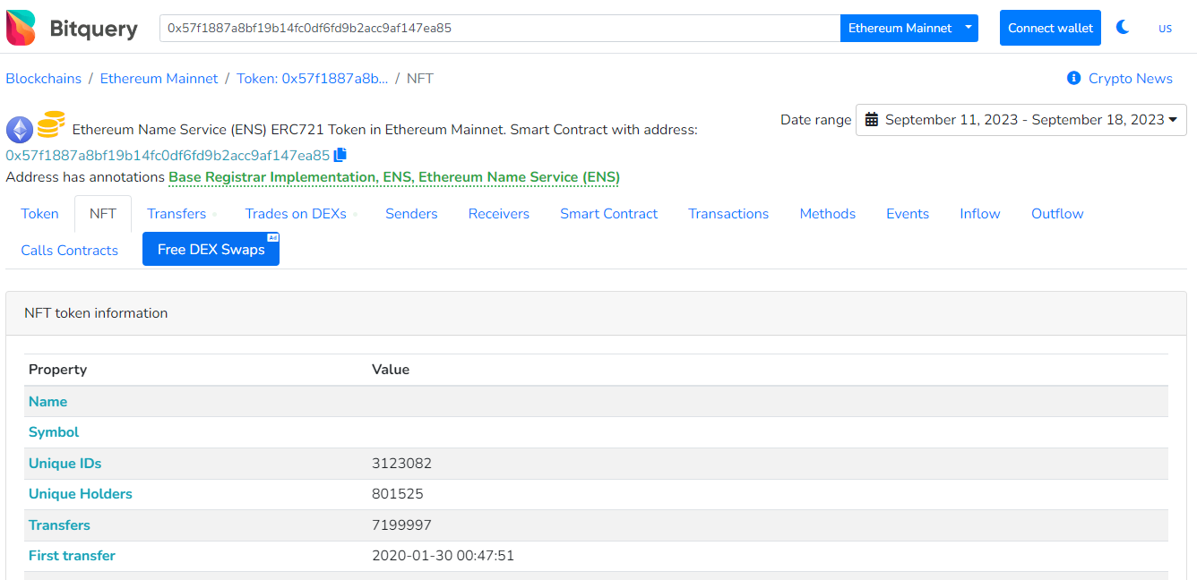Click the Date range label

click(x=816, y=119)
